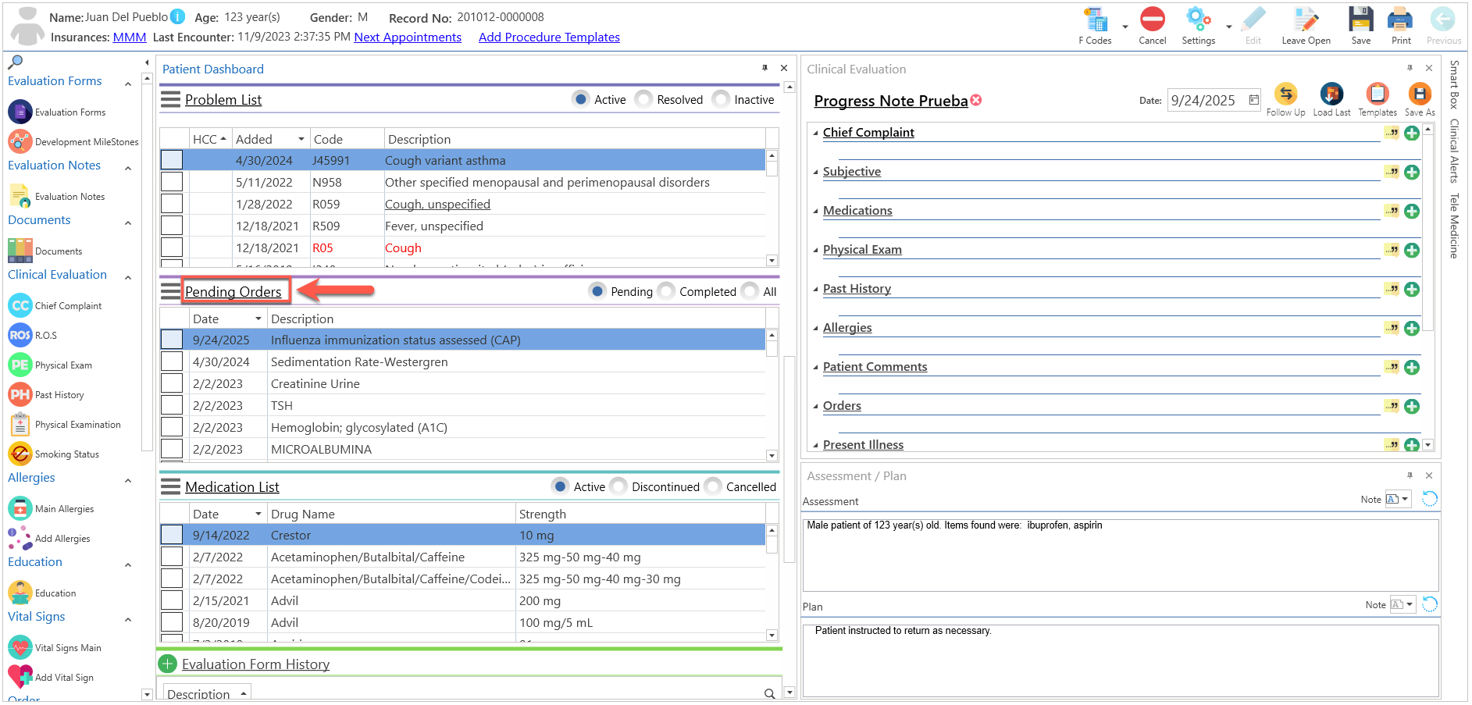Collapse the Allergies sidebar group
This screenshot has height=705, width=1472.
click(128, 480)
